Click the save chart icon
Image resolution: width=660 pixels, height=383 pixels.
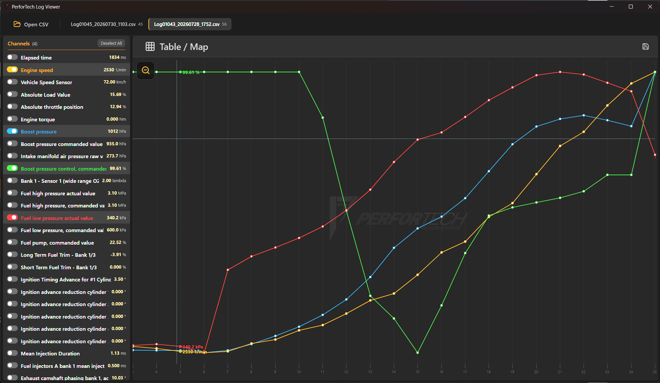(x=646, y=47)
